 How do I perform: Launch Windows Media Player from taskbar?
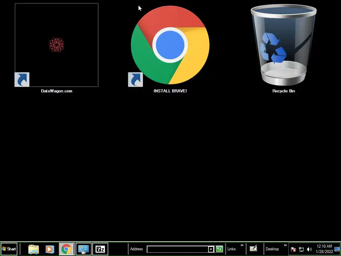tap(50, 249)
